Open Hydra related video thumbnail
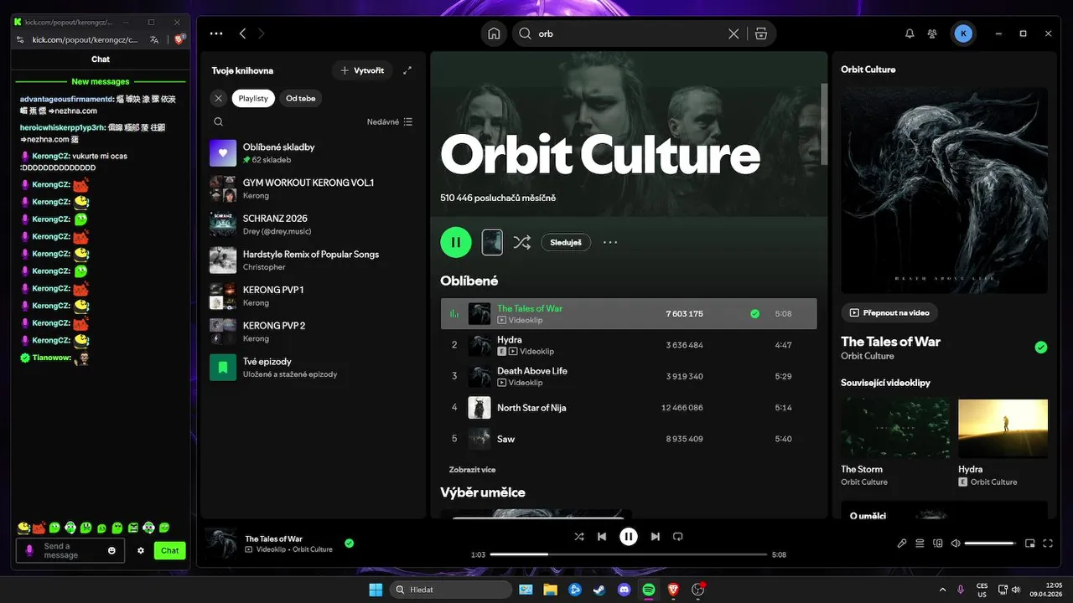 1003,428
